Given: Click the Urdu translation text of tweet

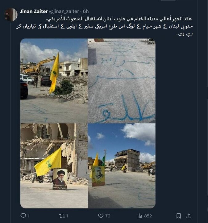Looking at the screenshot, I should pos(104,30).
